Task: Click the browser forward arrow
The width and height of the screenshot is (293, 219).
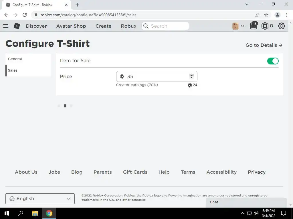Action: click(x=15, y=15)
